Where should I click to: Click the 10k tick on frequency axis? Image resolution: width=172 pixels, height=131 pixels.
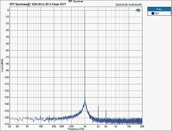click(x=129, y=126)
